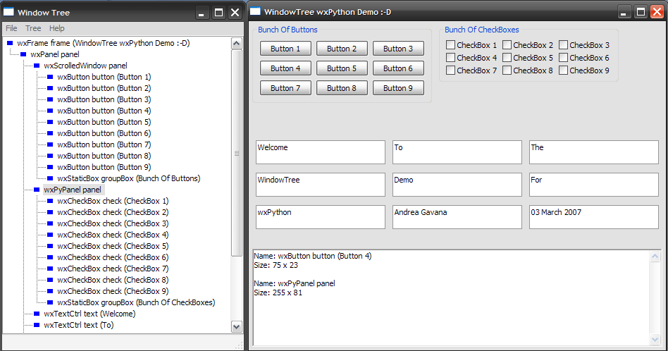Select wxButton button (Button 9) tree item
The image size is (668, 351).
click(104, 167)
